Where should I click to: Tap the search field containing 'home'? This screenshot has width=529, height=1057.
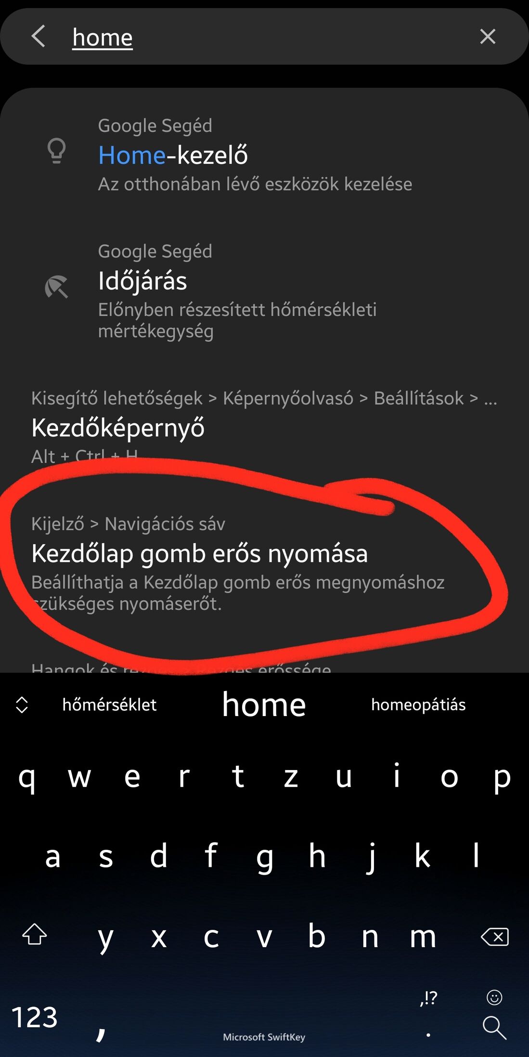click(x=264, y=37)
